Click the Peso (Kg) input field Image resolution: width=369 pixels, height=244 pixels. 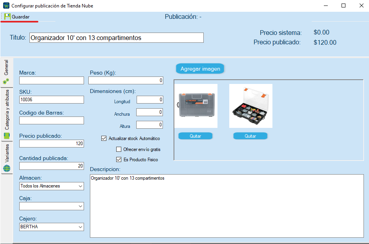[126, 80]
